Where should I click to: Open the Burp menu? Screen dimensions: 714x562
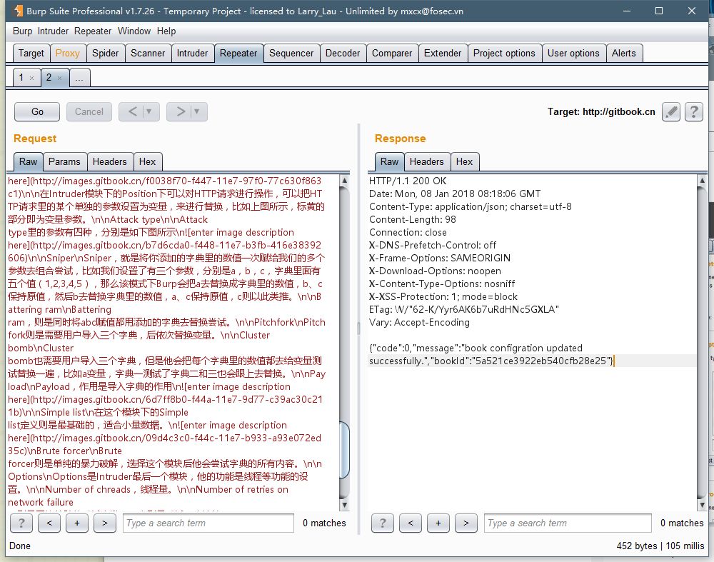click(x=23, y=31)
